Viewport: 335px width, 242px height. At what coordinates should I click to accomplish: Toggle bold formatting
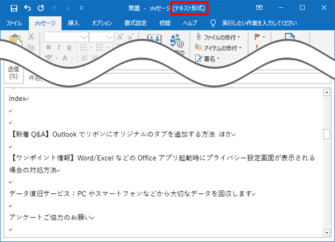(x=48, y=47)
